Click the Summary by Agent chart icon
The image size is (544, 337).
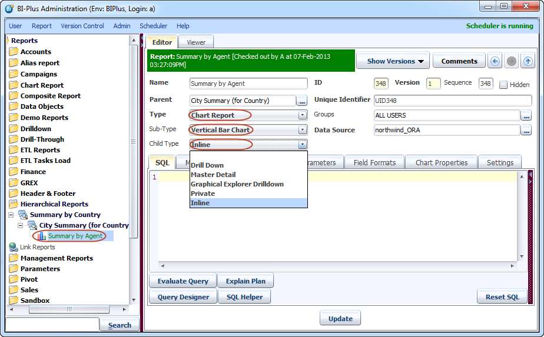click(42, 236)
